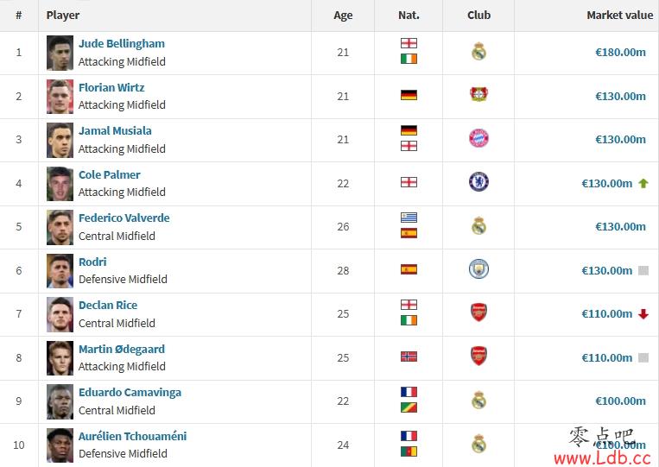Image resolution: width=659 pixels, height=467 pixels.
Task: Click Bayern Munich crest in Musiala row
Action: (x=478, y=138)
